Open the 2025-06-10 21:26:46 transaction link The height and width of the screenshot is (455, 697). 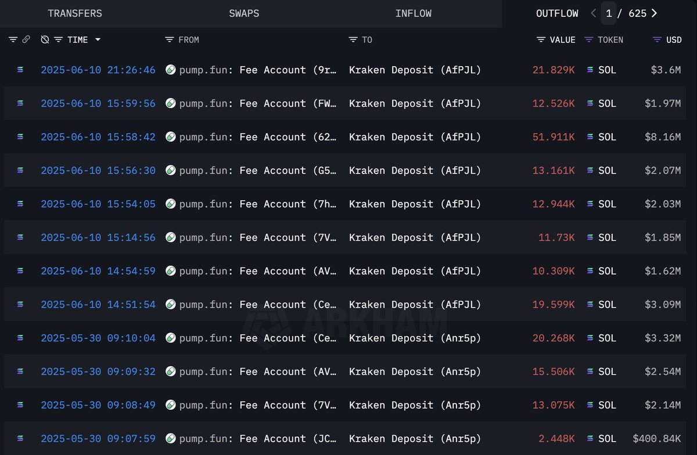point(98,70)
